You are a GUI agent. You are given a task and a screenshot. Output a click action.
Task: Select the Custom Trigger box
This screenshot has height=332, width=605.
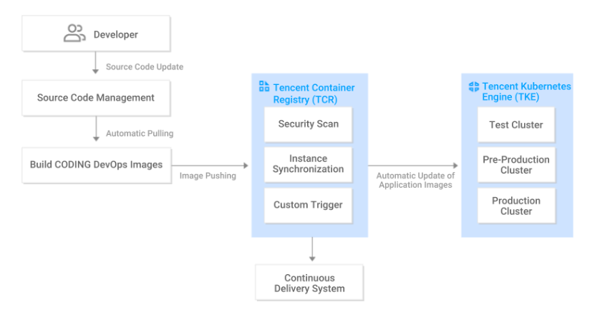click(309, 205)
